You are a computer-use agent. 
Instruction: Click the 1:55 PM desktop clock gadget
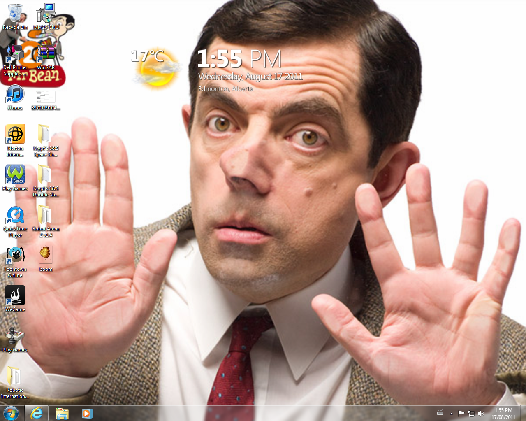(239, 58)
